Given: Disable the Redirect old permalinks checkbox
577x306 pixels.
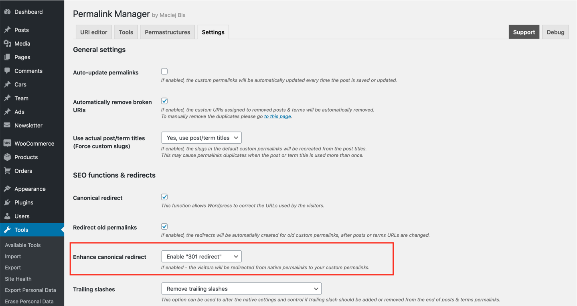Looking at the screenshot, I should pyautogui.click(x=164, y=226).
